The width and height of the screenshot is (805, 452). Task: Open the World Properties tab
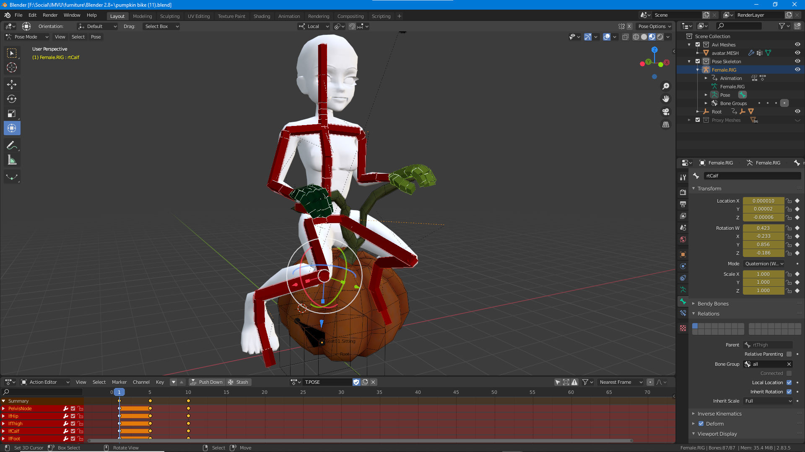(x=683, y=239)
